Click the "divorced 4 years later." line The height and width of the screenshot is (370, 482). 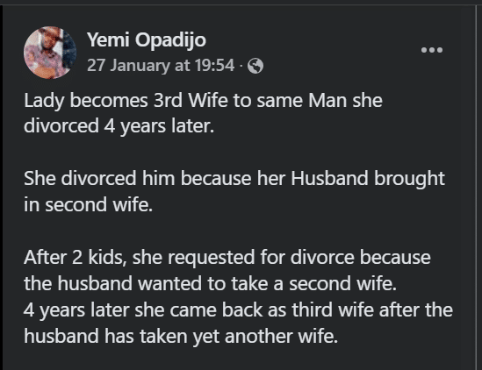point(119,126)
